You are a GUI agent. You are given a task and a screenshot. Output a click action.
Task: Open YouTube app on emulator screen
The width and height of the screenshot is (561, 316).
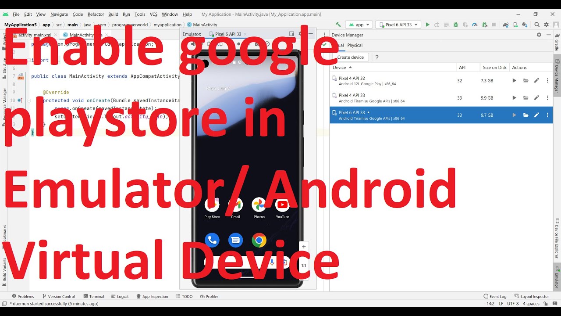pyautogui.click(x=282, y=205)
